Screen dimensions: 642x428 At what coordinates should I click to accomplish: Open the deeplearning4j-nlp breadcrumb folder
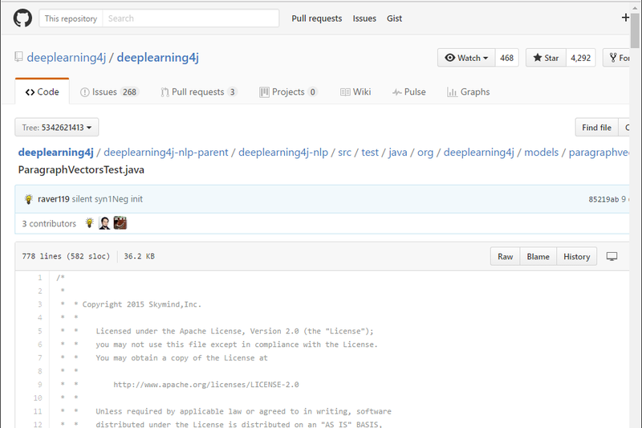(283, 153)
